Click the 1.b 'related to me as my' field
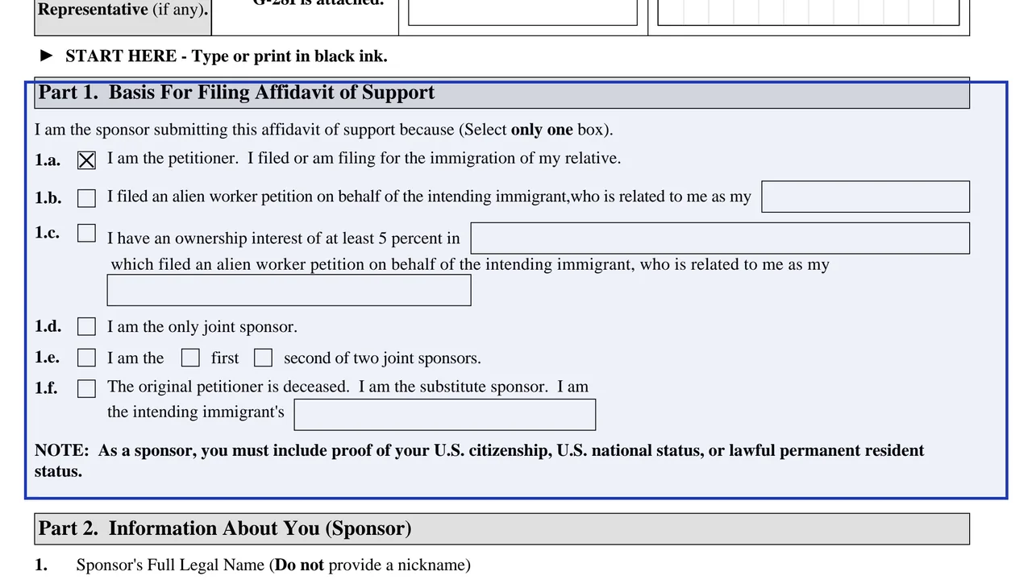Image resolution: width=1032 pixels, height=580 pixels. [866, 197]
